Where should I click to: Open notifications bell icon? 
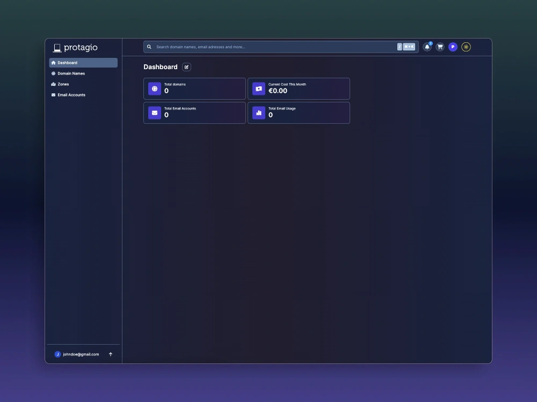click(x=427, y=47)
